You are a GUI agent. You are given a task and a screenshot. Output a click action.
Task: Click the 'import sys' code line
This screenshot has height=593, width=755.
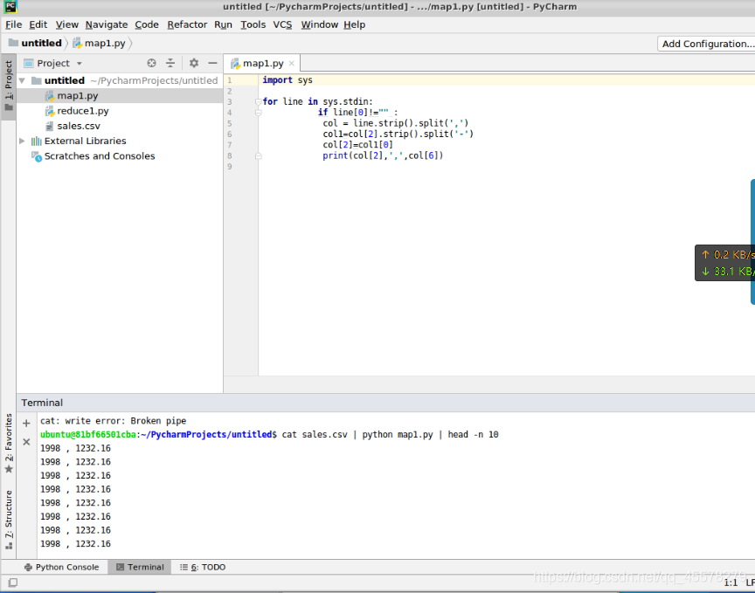click(287, 79)
